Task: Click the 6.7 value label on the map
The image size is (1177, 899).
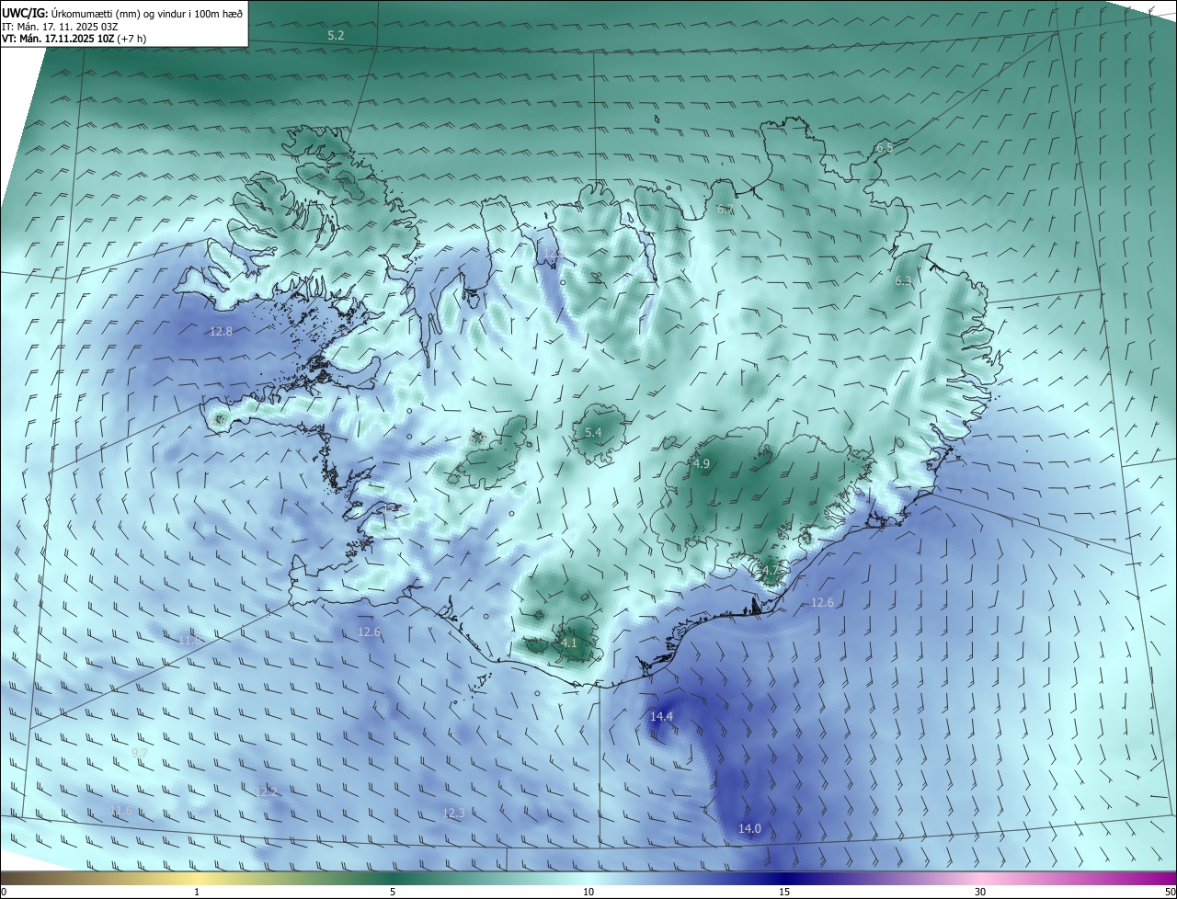Action: (726, 210)
